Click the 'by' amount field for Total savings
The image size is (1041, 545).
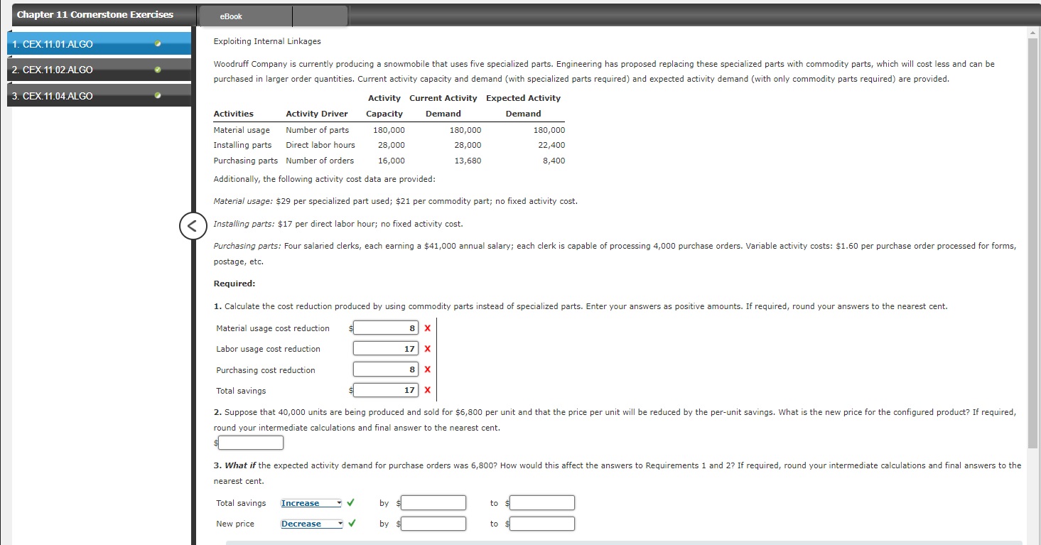point(433,502)
